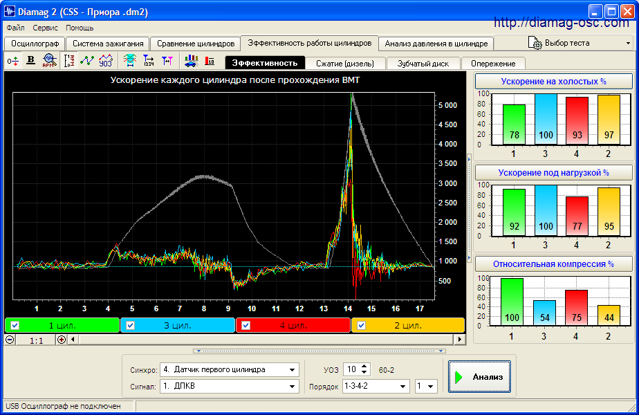Open the Помощь menu

coord(80,28)
